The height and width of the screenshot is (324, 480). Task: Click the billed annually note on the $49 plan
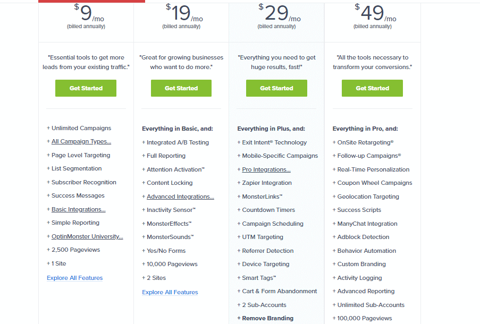click(372, 26)
